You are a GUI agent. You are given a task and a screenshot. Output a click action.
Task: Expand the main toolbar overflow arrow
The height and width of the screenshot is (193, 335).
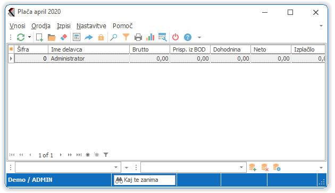199,37
